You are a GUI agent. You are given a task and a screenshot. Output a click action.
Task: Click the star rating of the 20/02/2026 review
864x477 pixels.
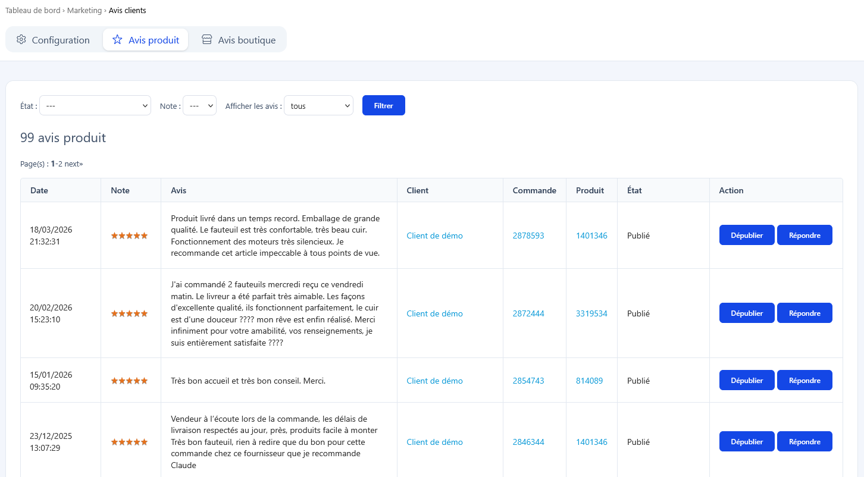pyautogui.click(x=129, y=313)
